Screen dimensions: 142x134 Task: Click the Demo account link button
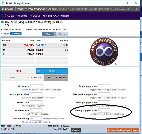[16, 33]
